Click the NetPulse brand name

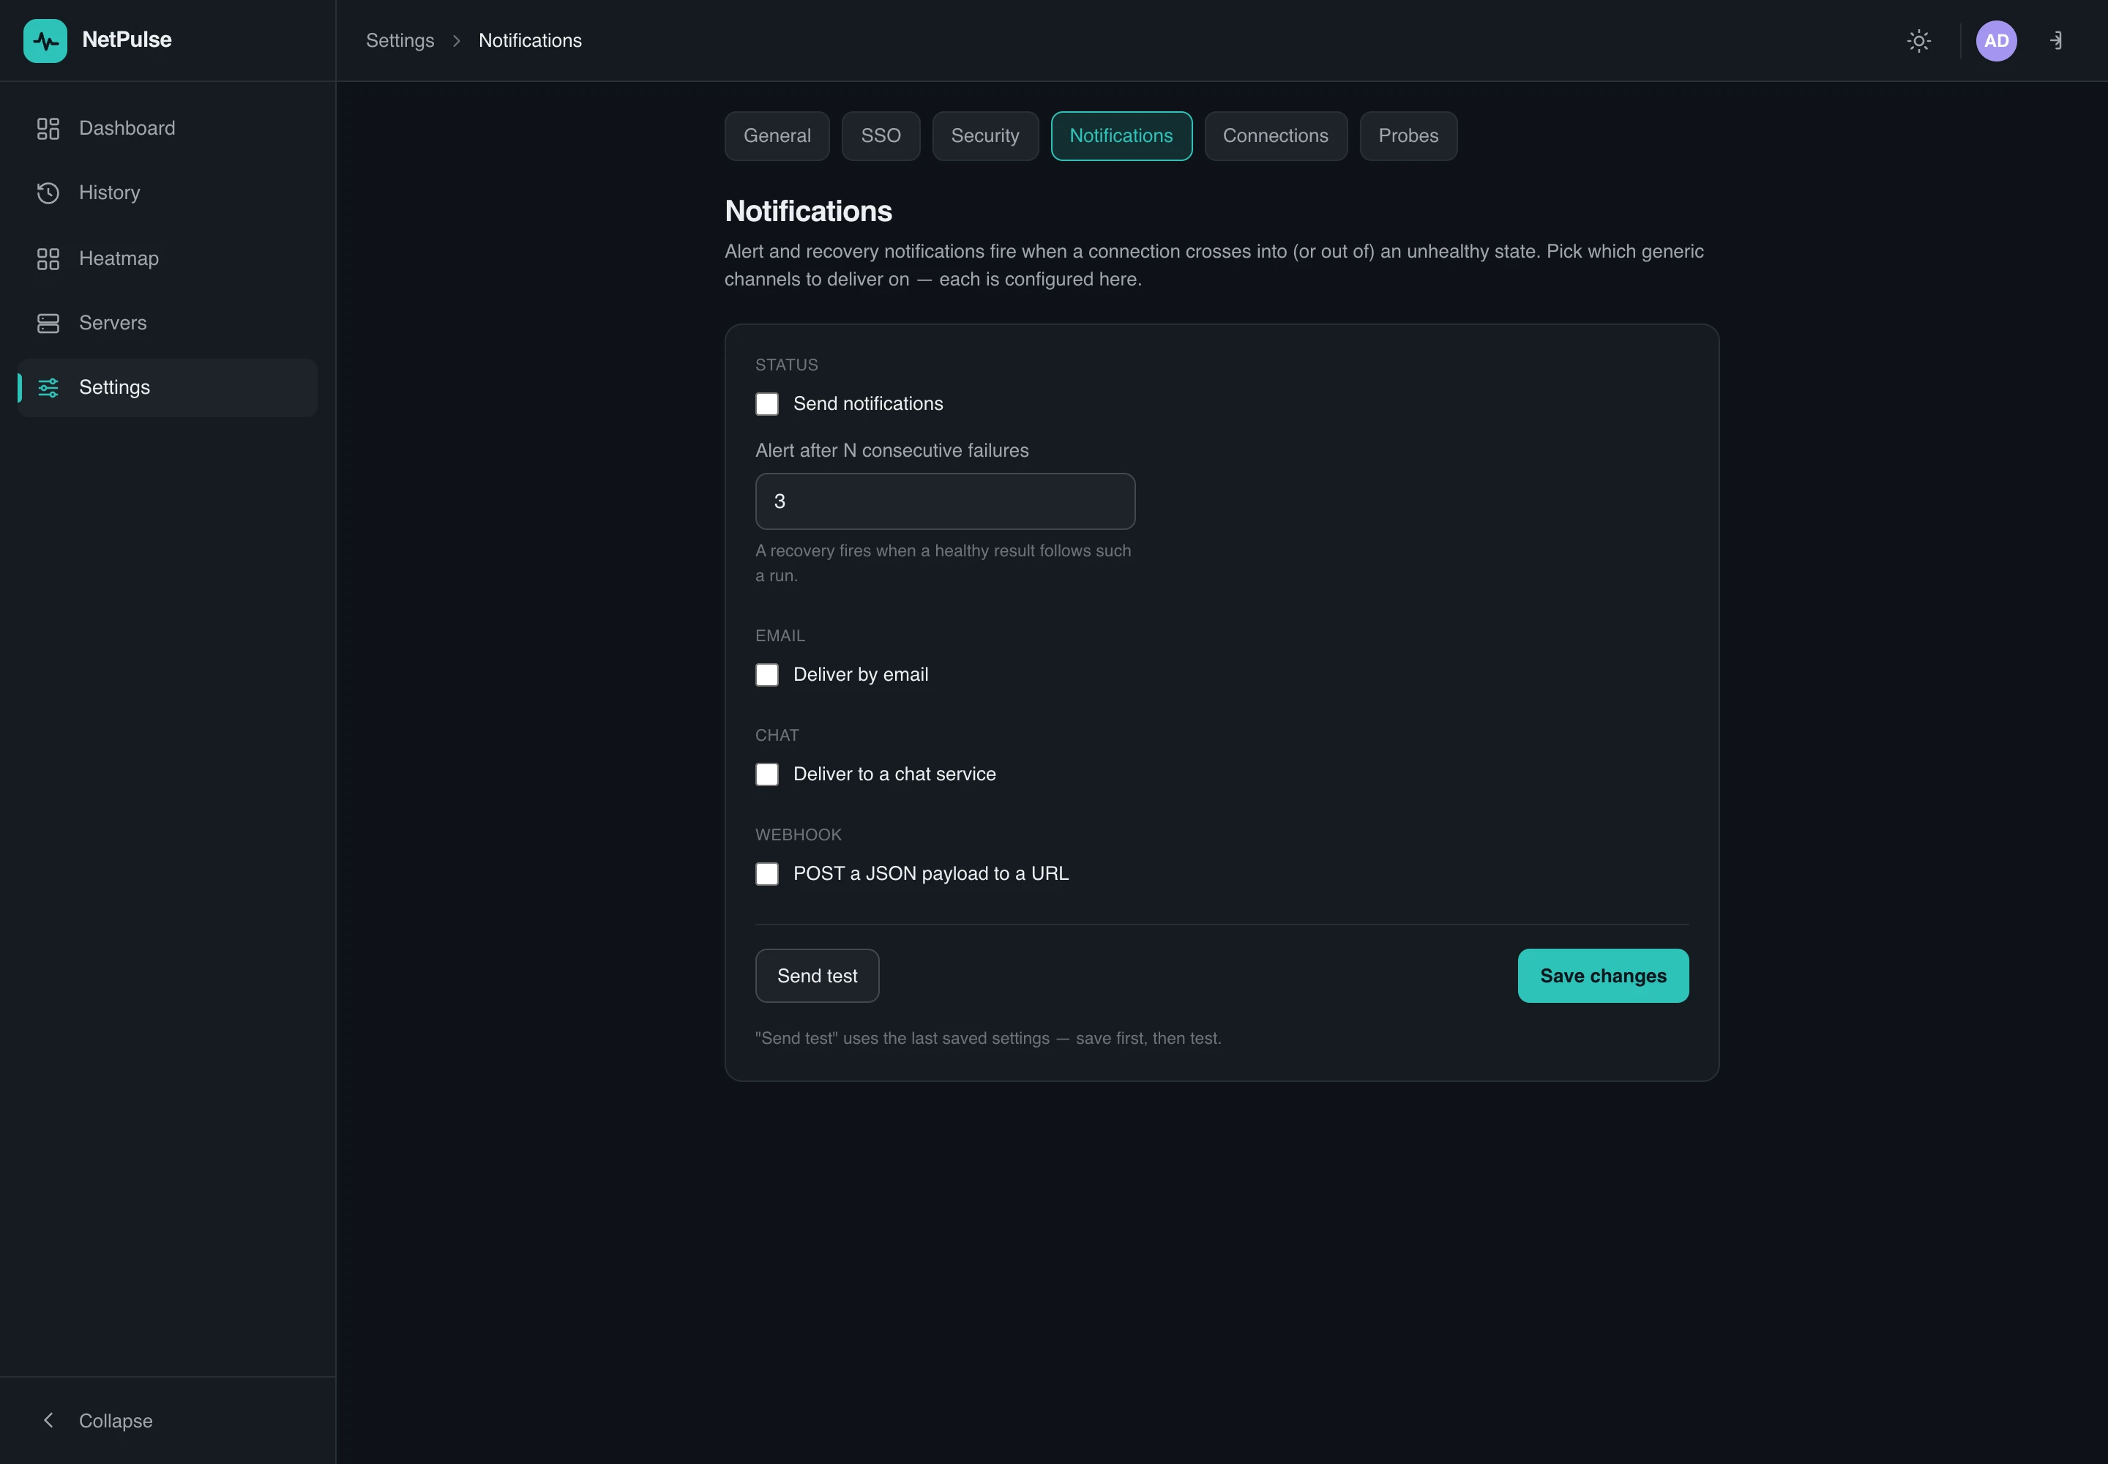(x=127, y=40)
